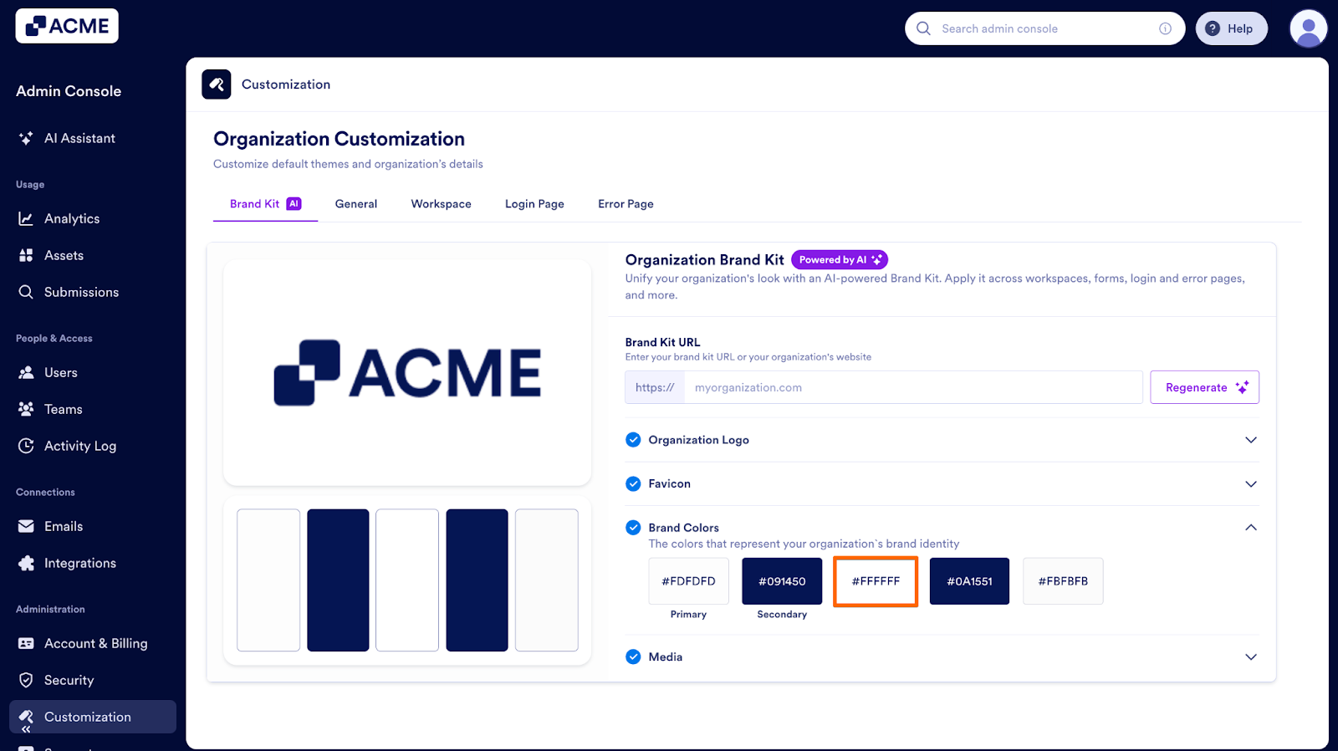The image size is (1338, 751).
Task: Click the ACME logo preview image
Action: [x=407, y=372]
